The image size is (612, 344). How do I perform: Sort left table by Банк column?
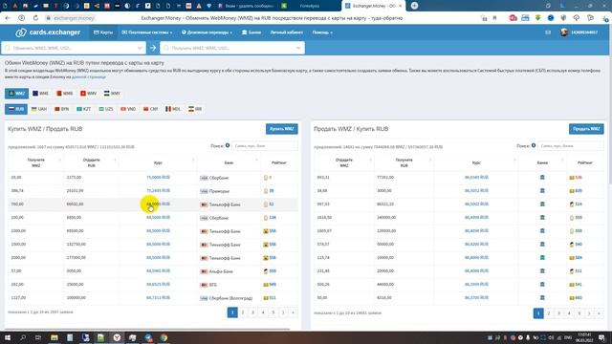[x=229, y=162]
